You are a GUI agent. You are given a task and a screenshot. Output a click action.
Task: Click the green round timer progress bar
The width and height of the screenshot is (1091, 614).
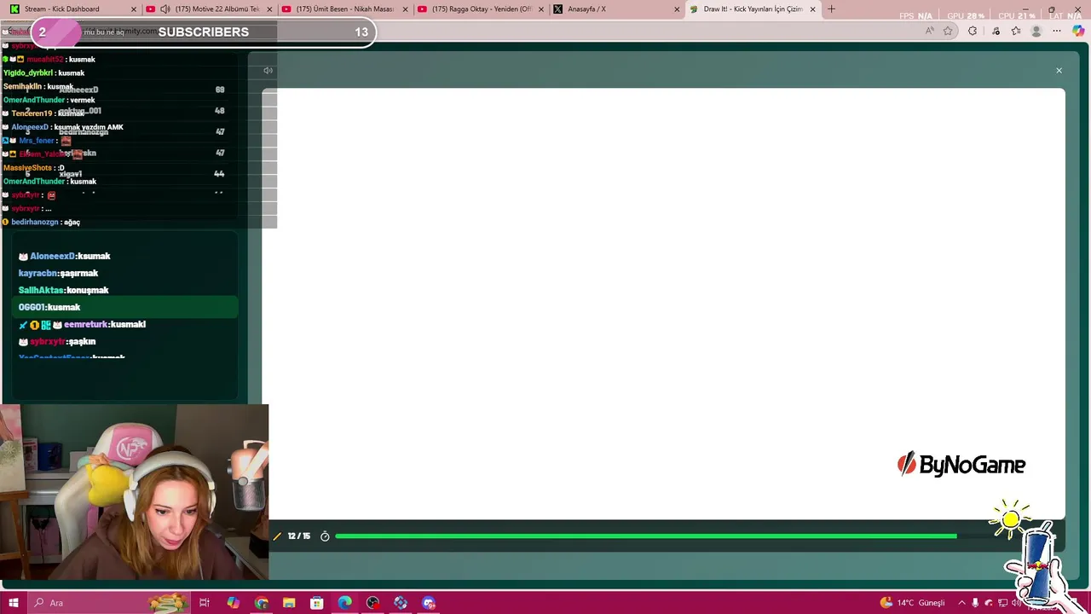click(x=646, y=536)
